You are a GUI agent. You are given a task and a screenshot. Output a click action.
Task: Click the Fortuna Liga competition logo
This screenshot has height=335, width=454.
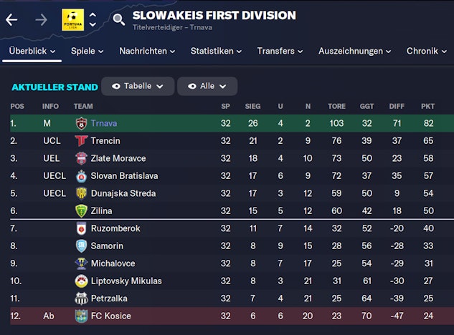[x=72, y=19]
